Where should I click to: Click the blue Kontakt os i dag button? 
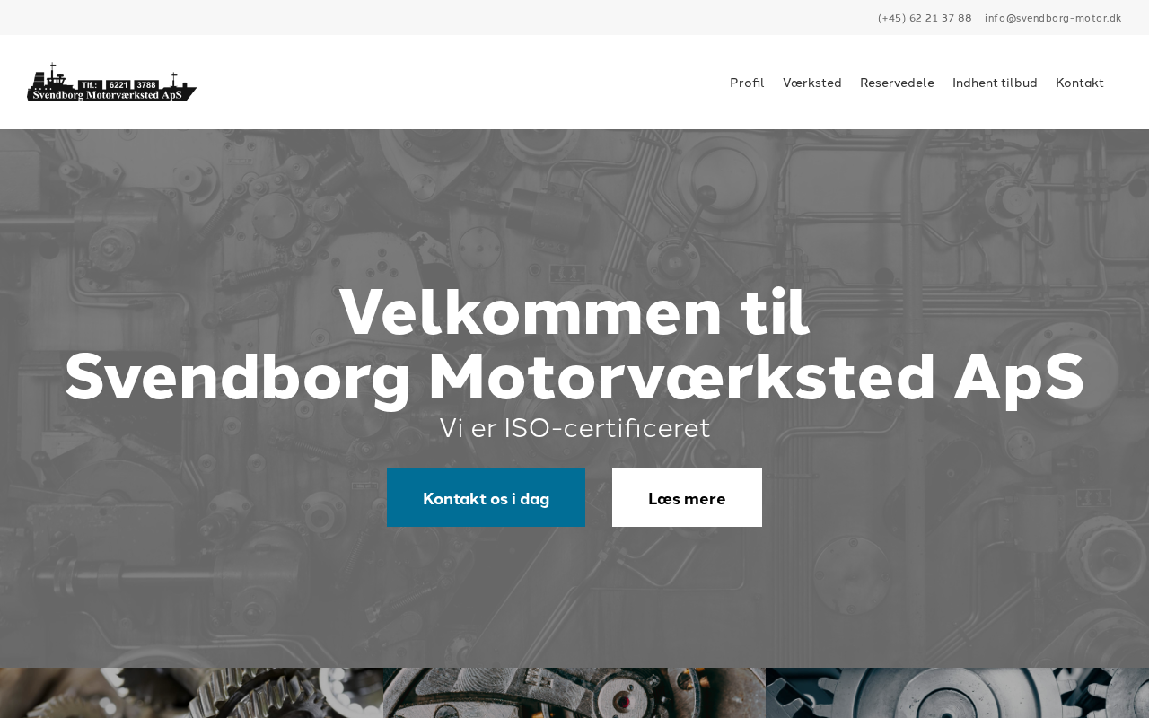click(x=486, y=498)
